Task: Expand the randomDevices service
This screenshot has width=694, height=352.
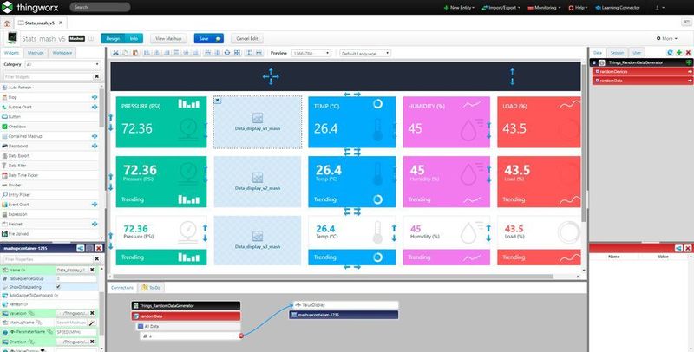Action: 597,72
